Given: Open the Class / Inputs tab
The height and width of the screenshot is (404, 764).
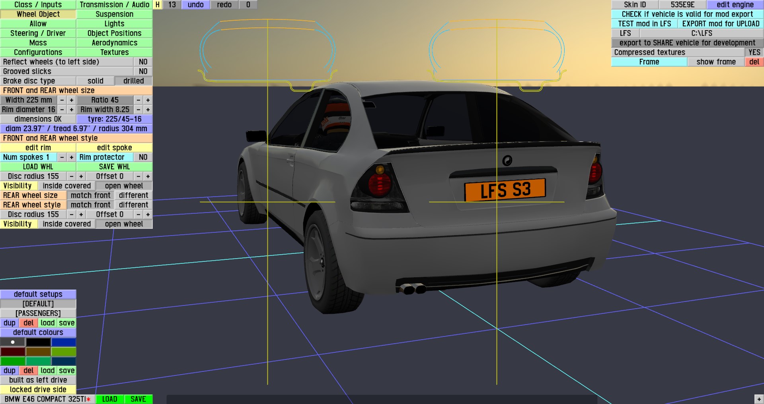Looking at the screenshot, I should tap(38, 5).
